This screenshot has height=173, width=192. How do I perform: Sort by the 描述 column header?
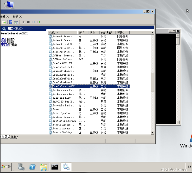(x=83, y=33)
